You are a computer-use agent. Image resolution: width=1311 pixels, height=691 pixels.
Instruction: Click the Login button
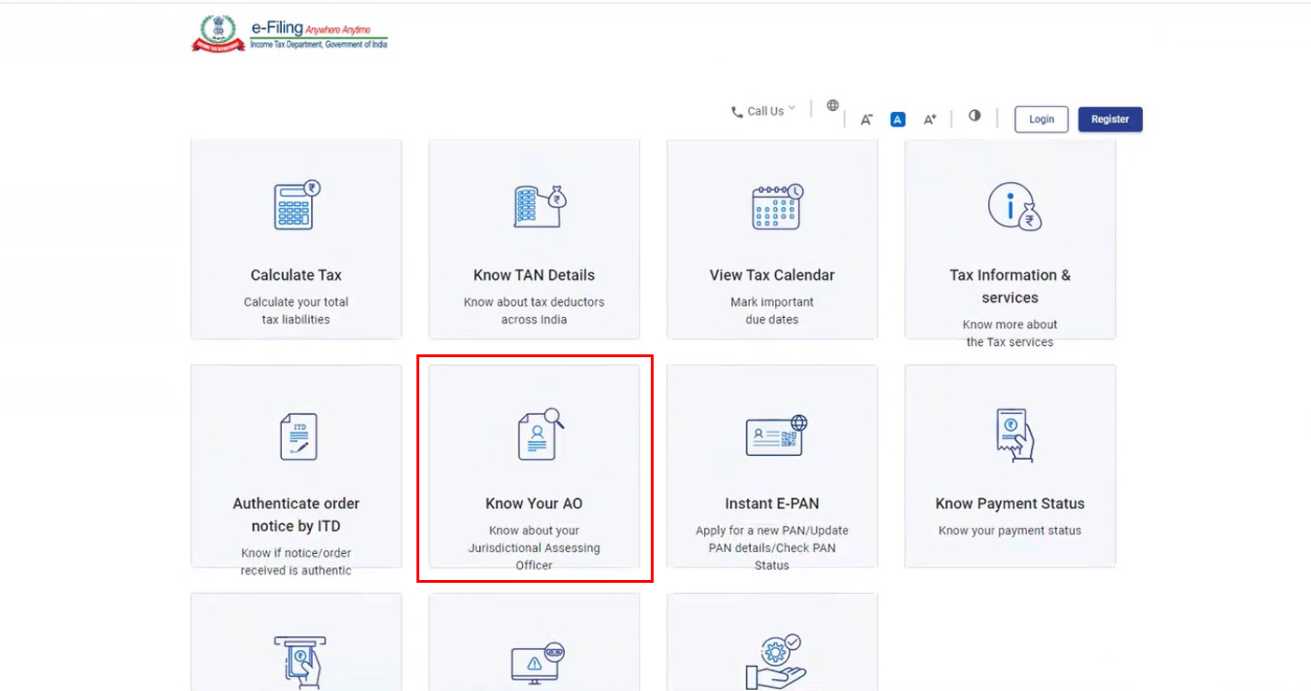(1041, 118)
